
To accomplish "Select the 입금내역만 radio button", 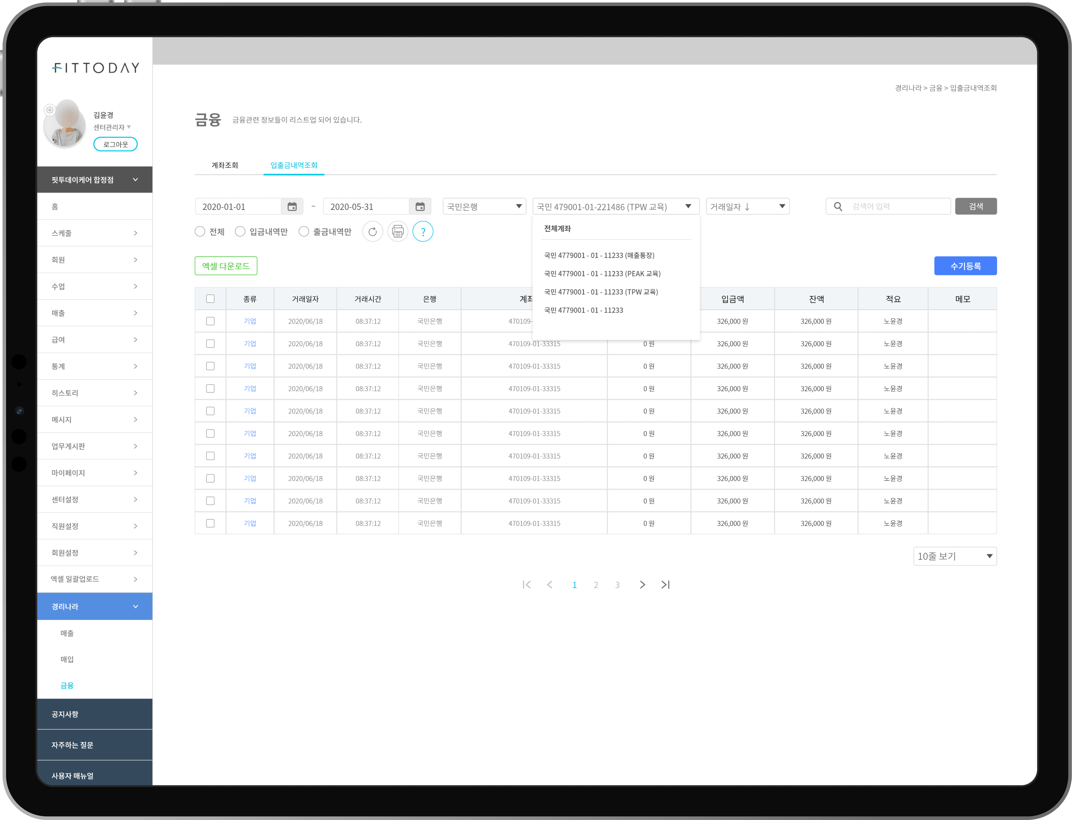I will [x=240, y=231].
